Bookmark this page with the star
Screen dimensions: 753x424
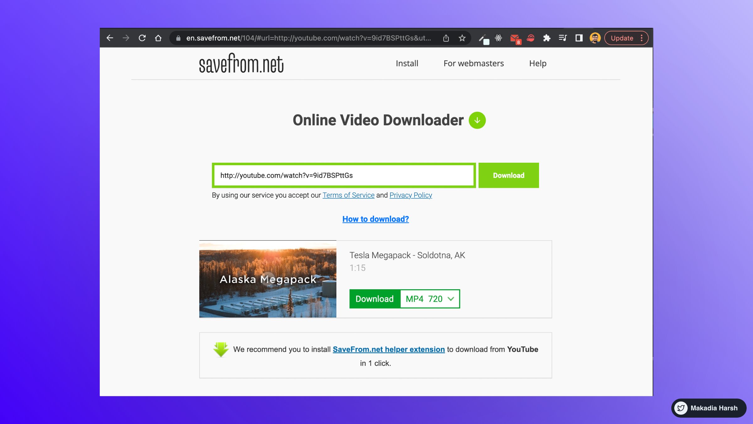point(462,38)
